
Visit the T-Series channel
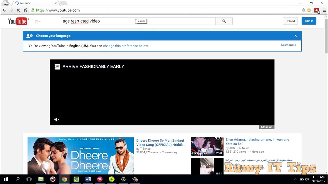tap(145, 149)
